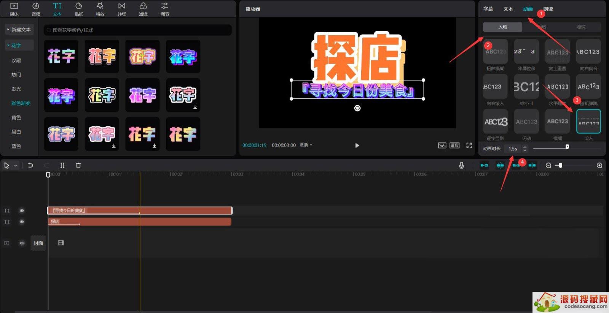Mute the main video track

[x=22, y=243]
